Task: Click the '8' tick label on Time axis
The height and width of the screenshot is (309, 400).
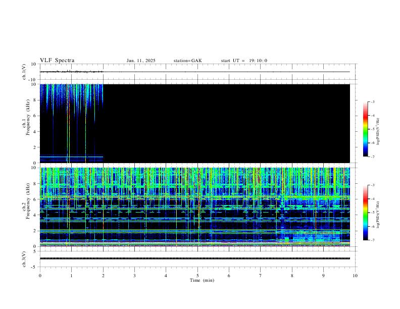Action: (x=292, y=276)
